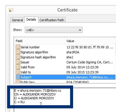Click the serial number value 13 22 f6
The height and width of the screenshot is (112, 116).
click(90, 47)
